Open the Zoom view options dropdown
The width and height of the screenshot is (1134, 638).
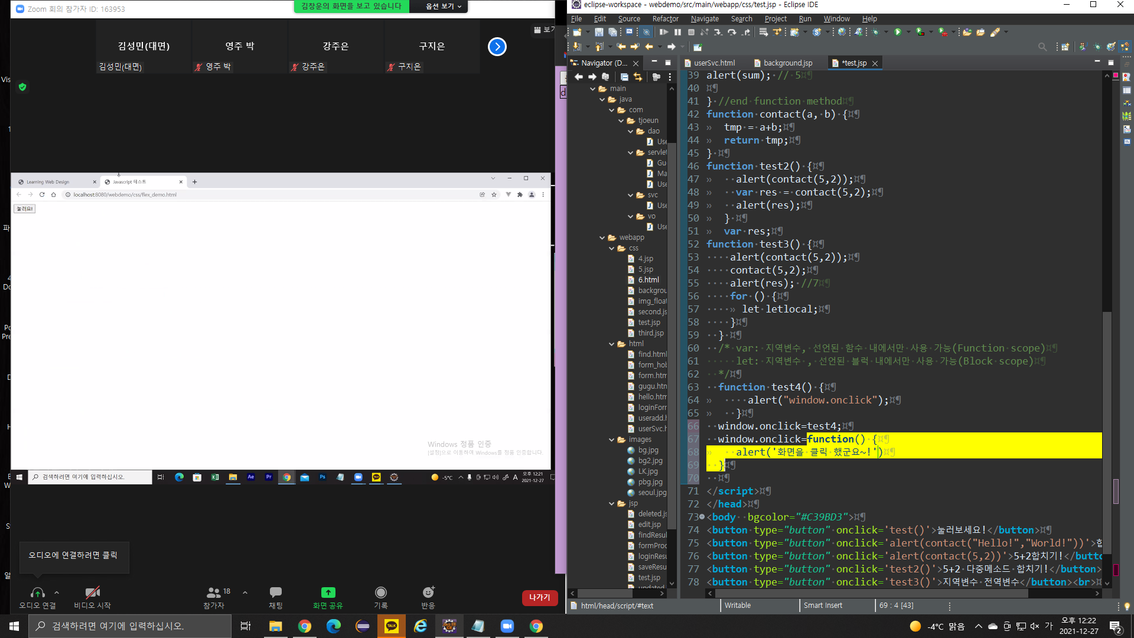pos(443,6)
